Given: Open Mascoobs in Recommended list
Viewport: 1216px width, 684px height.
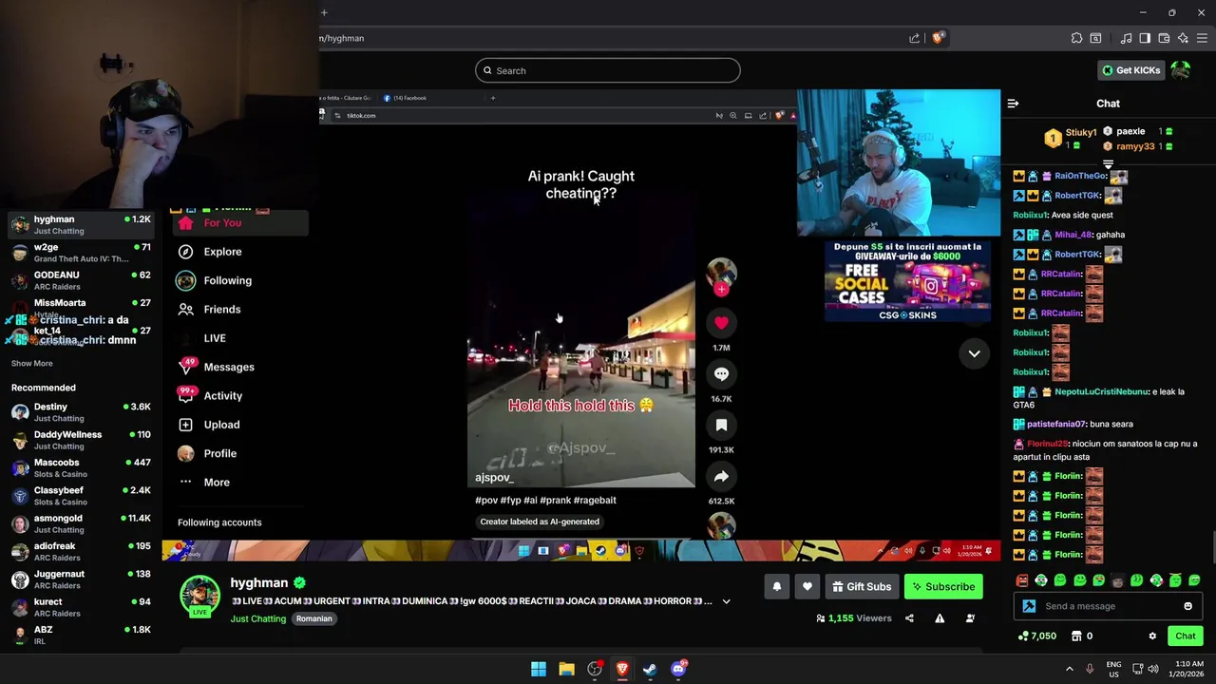Looking at the screenshot, I should (x=81, y=468).
